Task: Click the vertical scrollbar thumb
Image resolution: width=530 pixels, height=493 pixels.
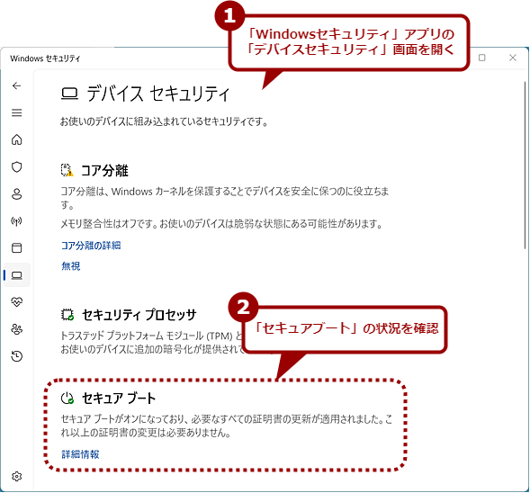Action: (525, 166)
